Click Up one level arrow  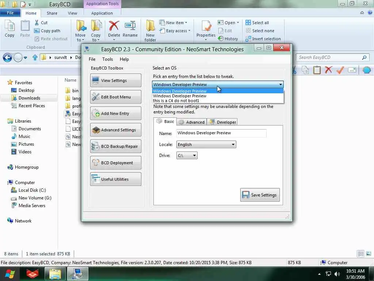tap(35, 57)
